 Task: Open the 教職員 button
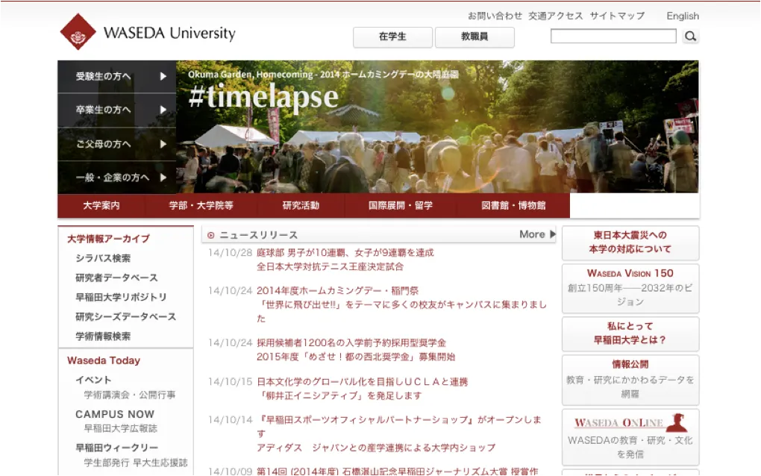point(475,37)
